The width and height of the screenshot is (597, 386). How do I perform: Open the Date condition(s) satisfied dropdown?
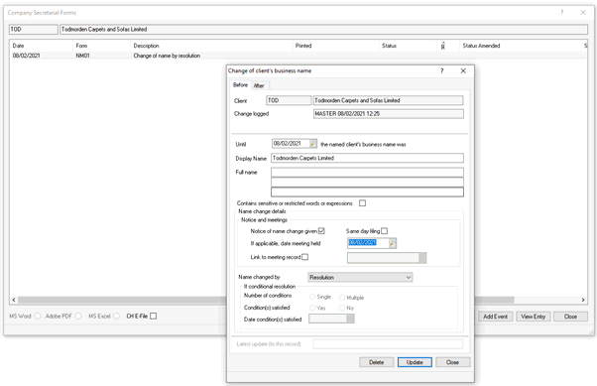point(350,319)
